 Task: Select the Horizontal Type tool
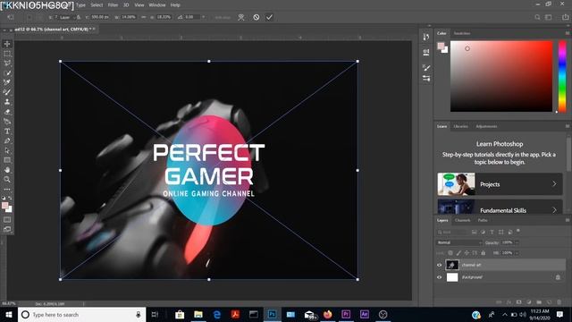(7, 131)
